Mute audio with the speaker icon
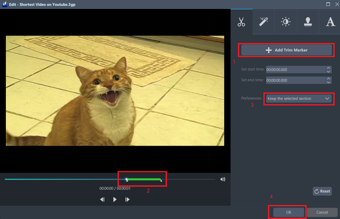340x219 pixels. coord(223,179)
